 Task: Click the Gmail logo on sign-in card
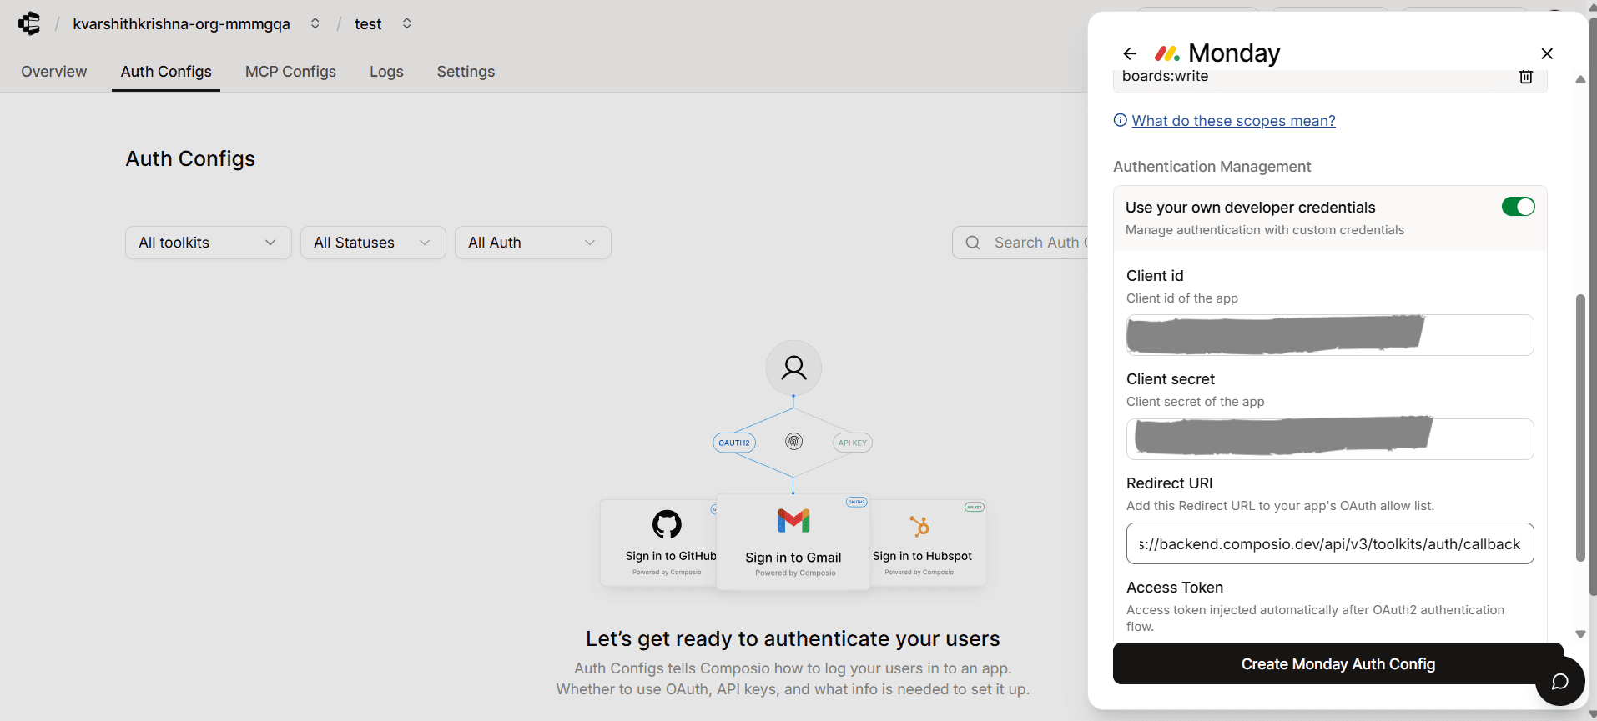(x=793, y=521)
